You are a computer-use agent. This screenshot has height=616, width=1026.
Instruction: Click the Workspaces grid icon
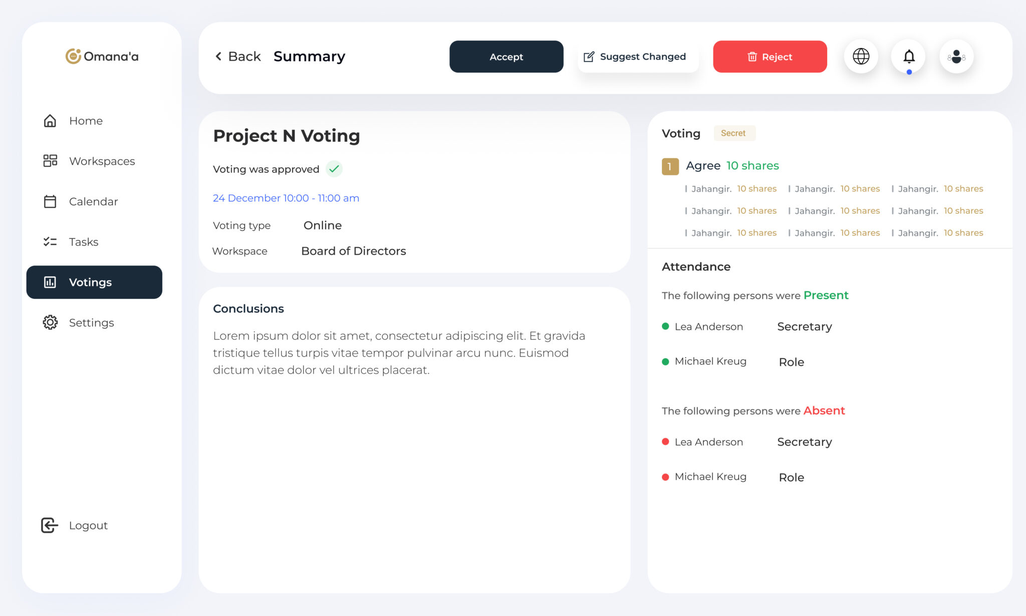(x=50, y=161)
